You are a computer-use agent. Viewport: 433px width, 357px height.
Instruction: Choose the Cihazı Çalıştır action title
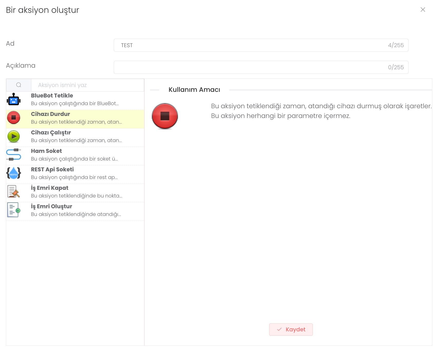51,133
